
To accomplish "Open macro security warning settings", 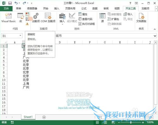I will [27, 24].
